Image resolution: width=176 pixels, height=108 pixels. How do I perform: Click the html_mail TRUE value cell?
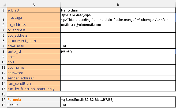point(118,46)
